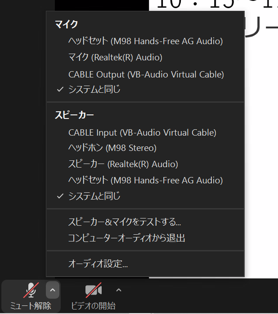Expand video options chevron beside camera
The height and width of the screenshot is (314, 278).
coord(119,290)
